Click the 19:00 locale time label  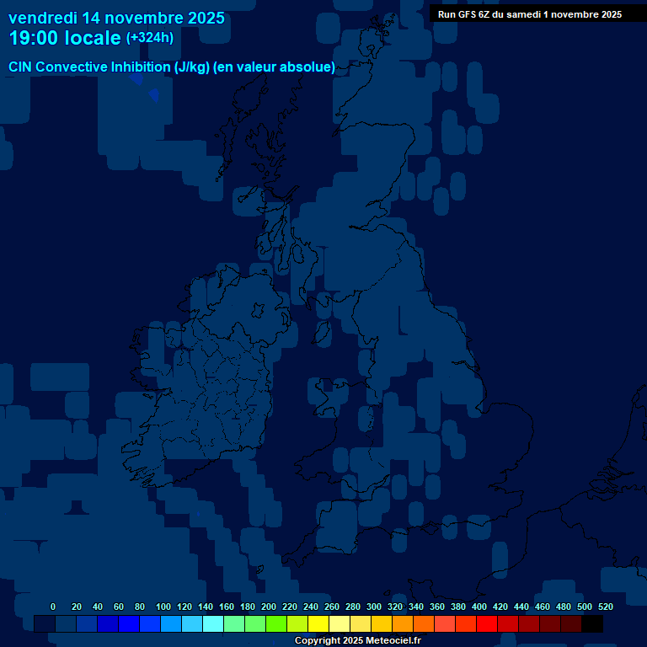tap(65, 38)
